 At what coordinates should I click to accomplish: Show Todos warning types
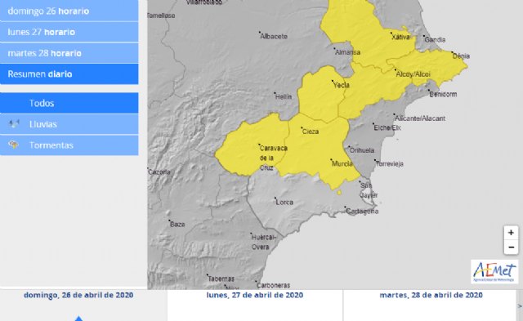tap(69, 103)
